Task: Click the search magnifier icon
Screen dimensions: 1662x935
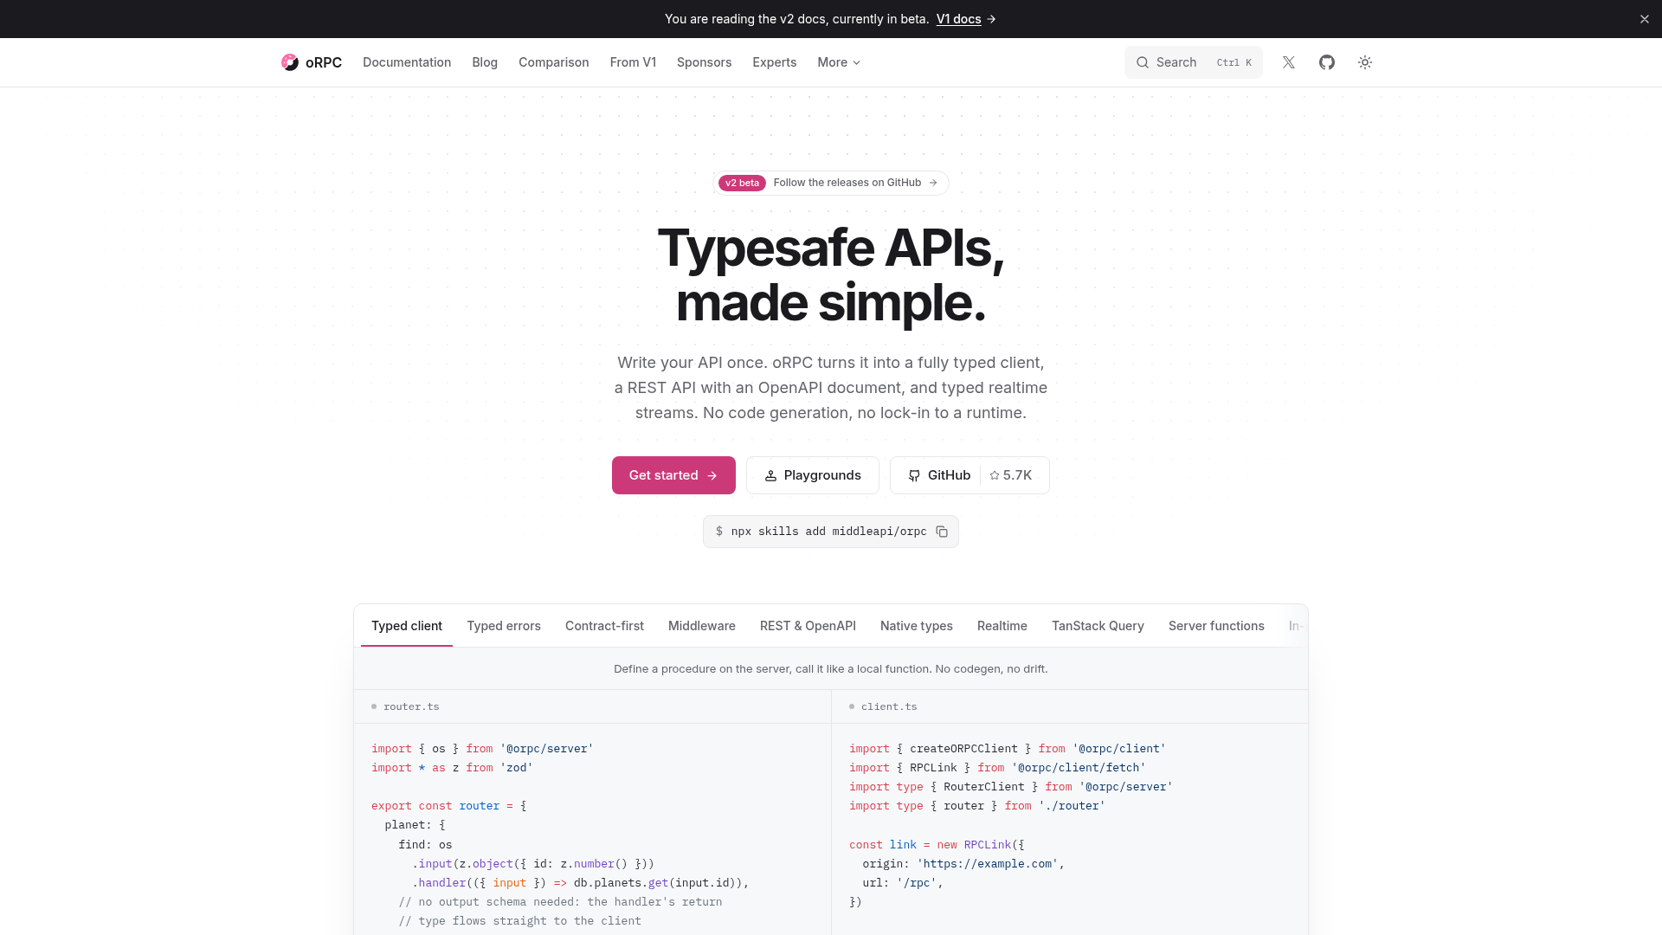Action: point(1143,62)
